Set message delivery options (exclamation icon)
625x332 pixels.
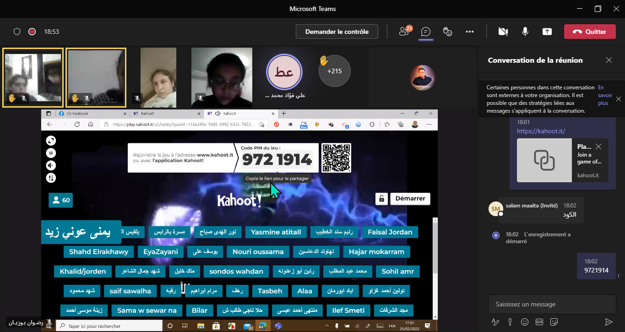pyautogui.click(x=510, y=322)
